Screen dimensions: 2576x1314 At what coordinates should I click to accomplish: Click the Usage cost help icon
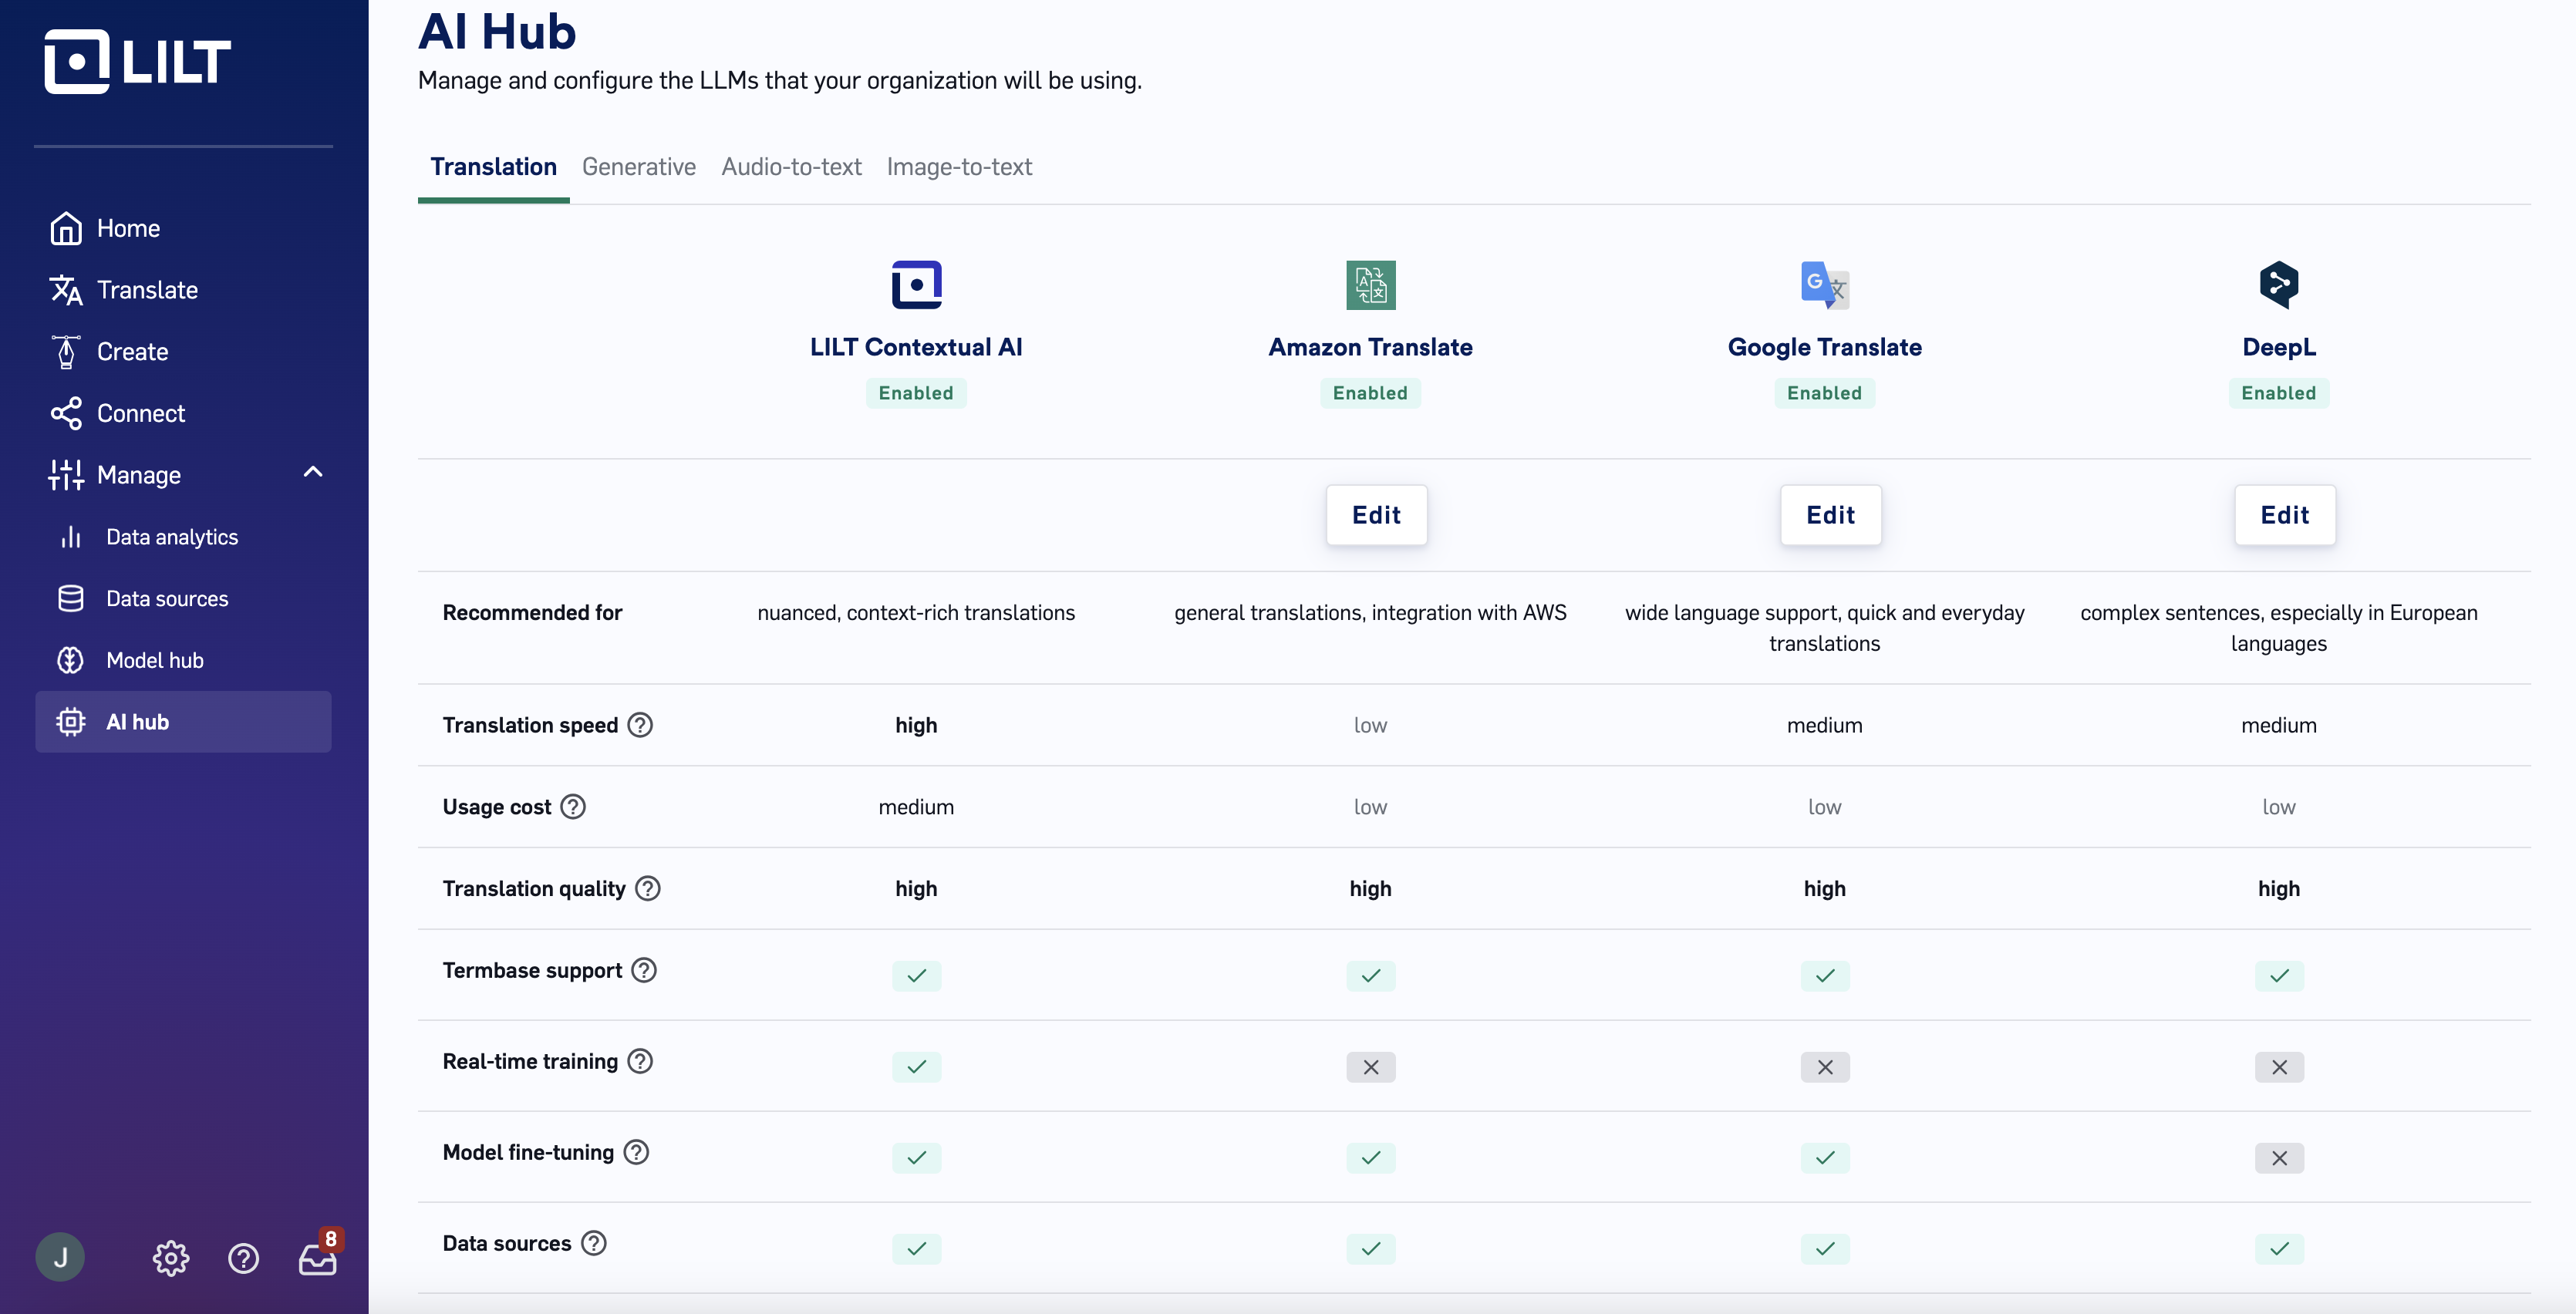[573, 807]
